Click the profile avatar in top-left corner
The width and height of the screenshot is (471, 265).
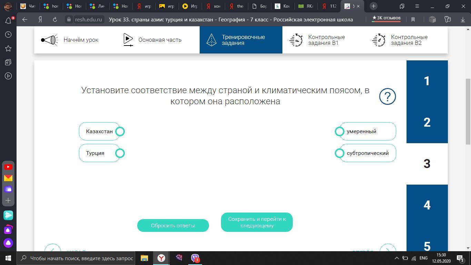8,6
